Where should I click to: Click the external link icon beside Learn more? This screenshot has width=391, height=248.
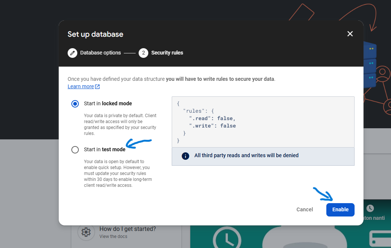(97, 87)
